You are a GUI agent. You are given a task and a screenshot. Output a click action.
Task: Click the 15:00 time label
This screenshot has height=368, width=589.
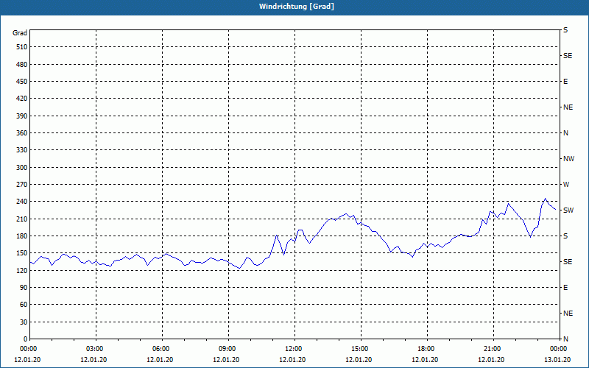(x=361, y=349)
